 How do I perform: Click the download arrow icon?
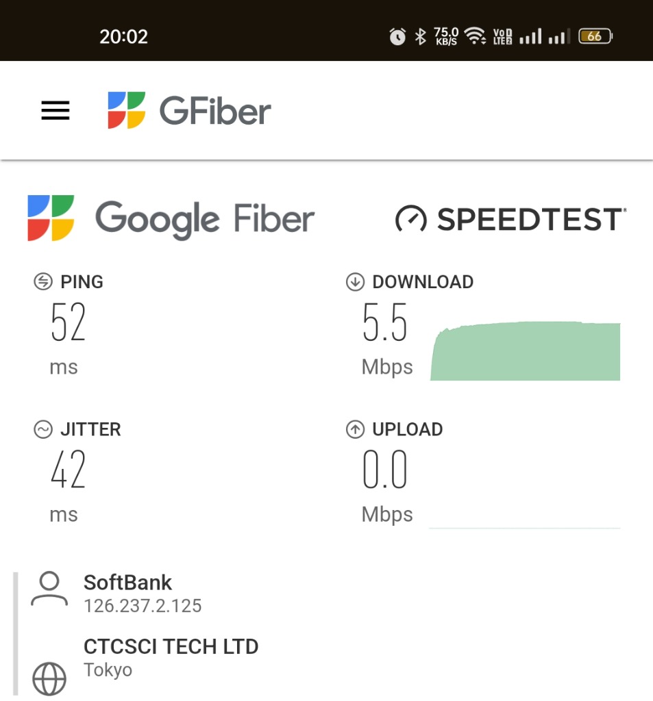point(356,281)
